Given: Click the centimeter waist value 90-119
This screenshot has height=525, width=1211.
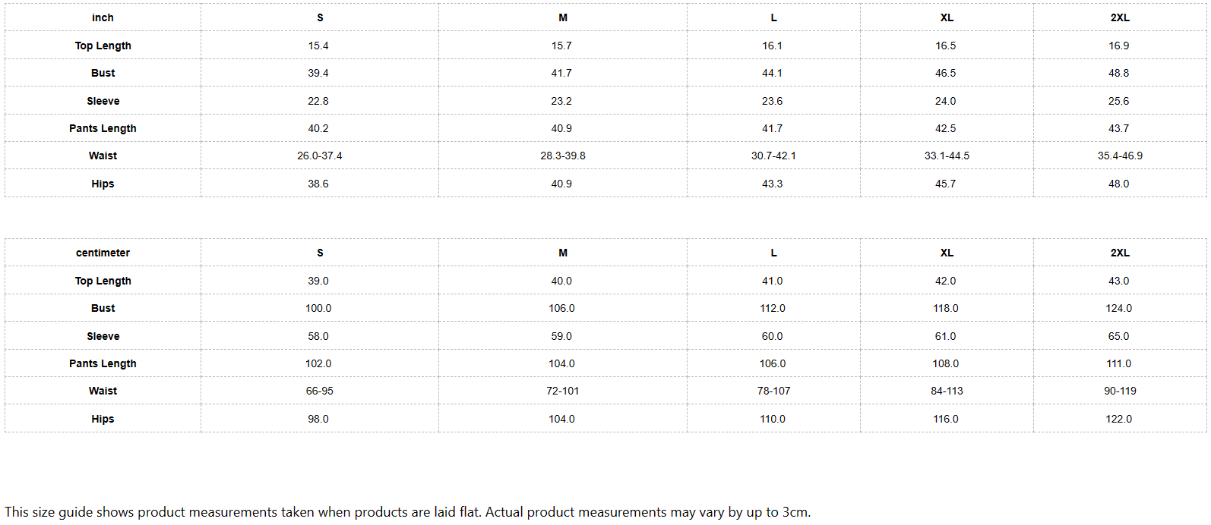Looking at the screenshot, I should click(1120, 391).
